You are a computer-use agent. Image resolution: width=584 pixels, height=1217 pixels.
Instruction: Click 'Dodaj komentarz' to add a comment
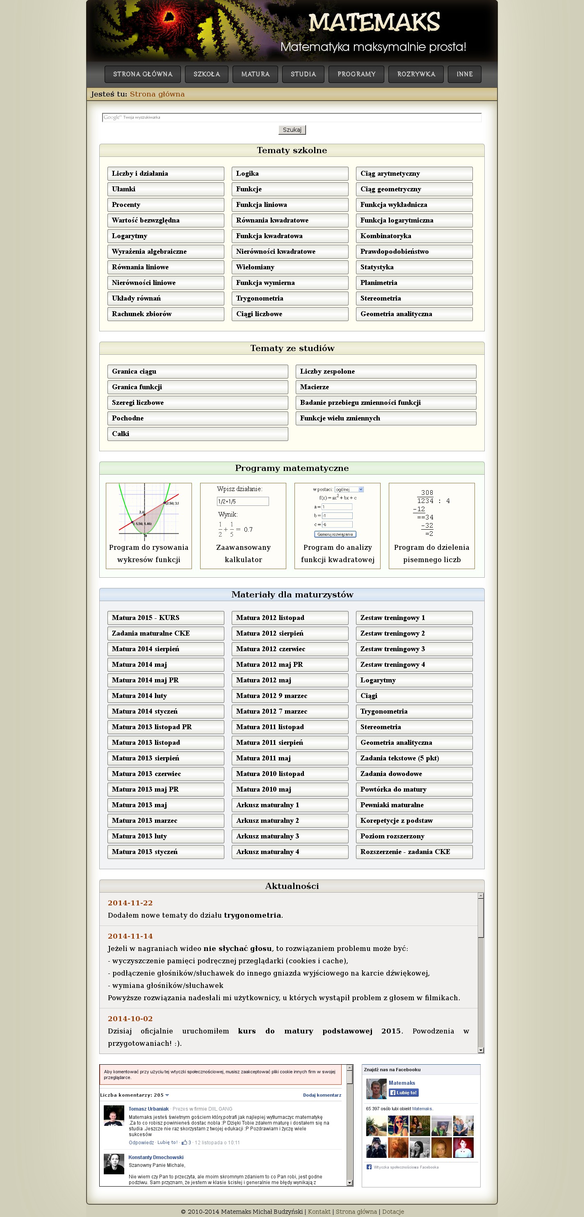[322, 1095]
